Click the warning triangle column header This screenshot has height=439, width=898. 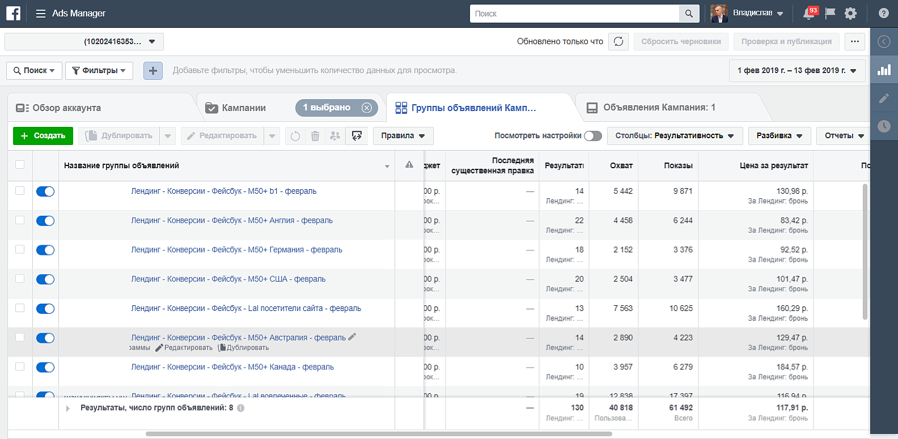(409, 165)
